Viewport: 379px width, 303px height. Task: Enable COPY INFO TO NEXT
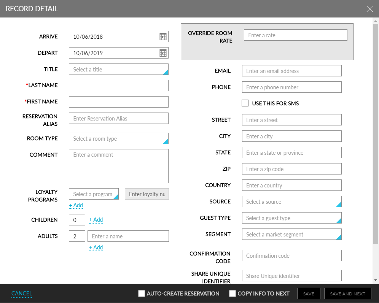(x=232, y=293)
